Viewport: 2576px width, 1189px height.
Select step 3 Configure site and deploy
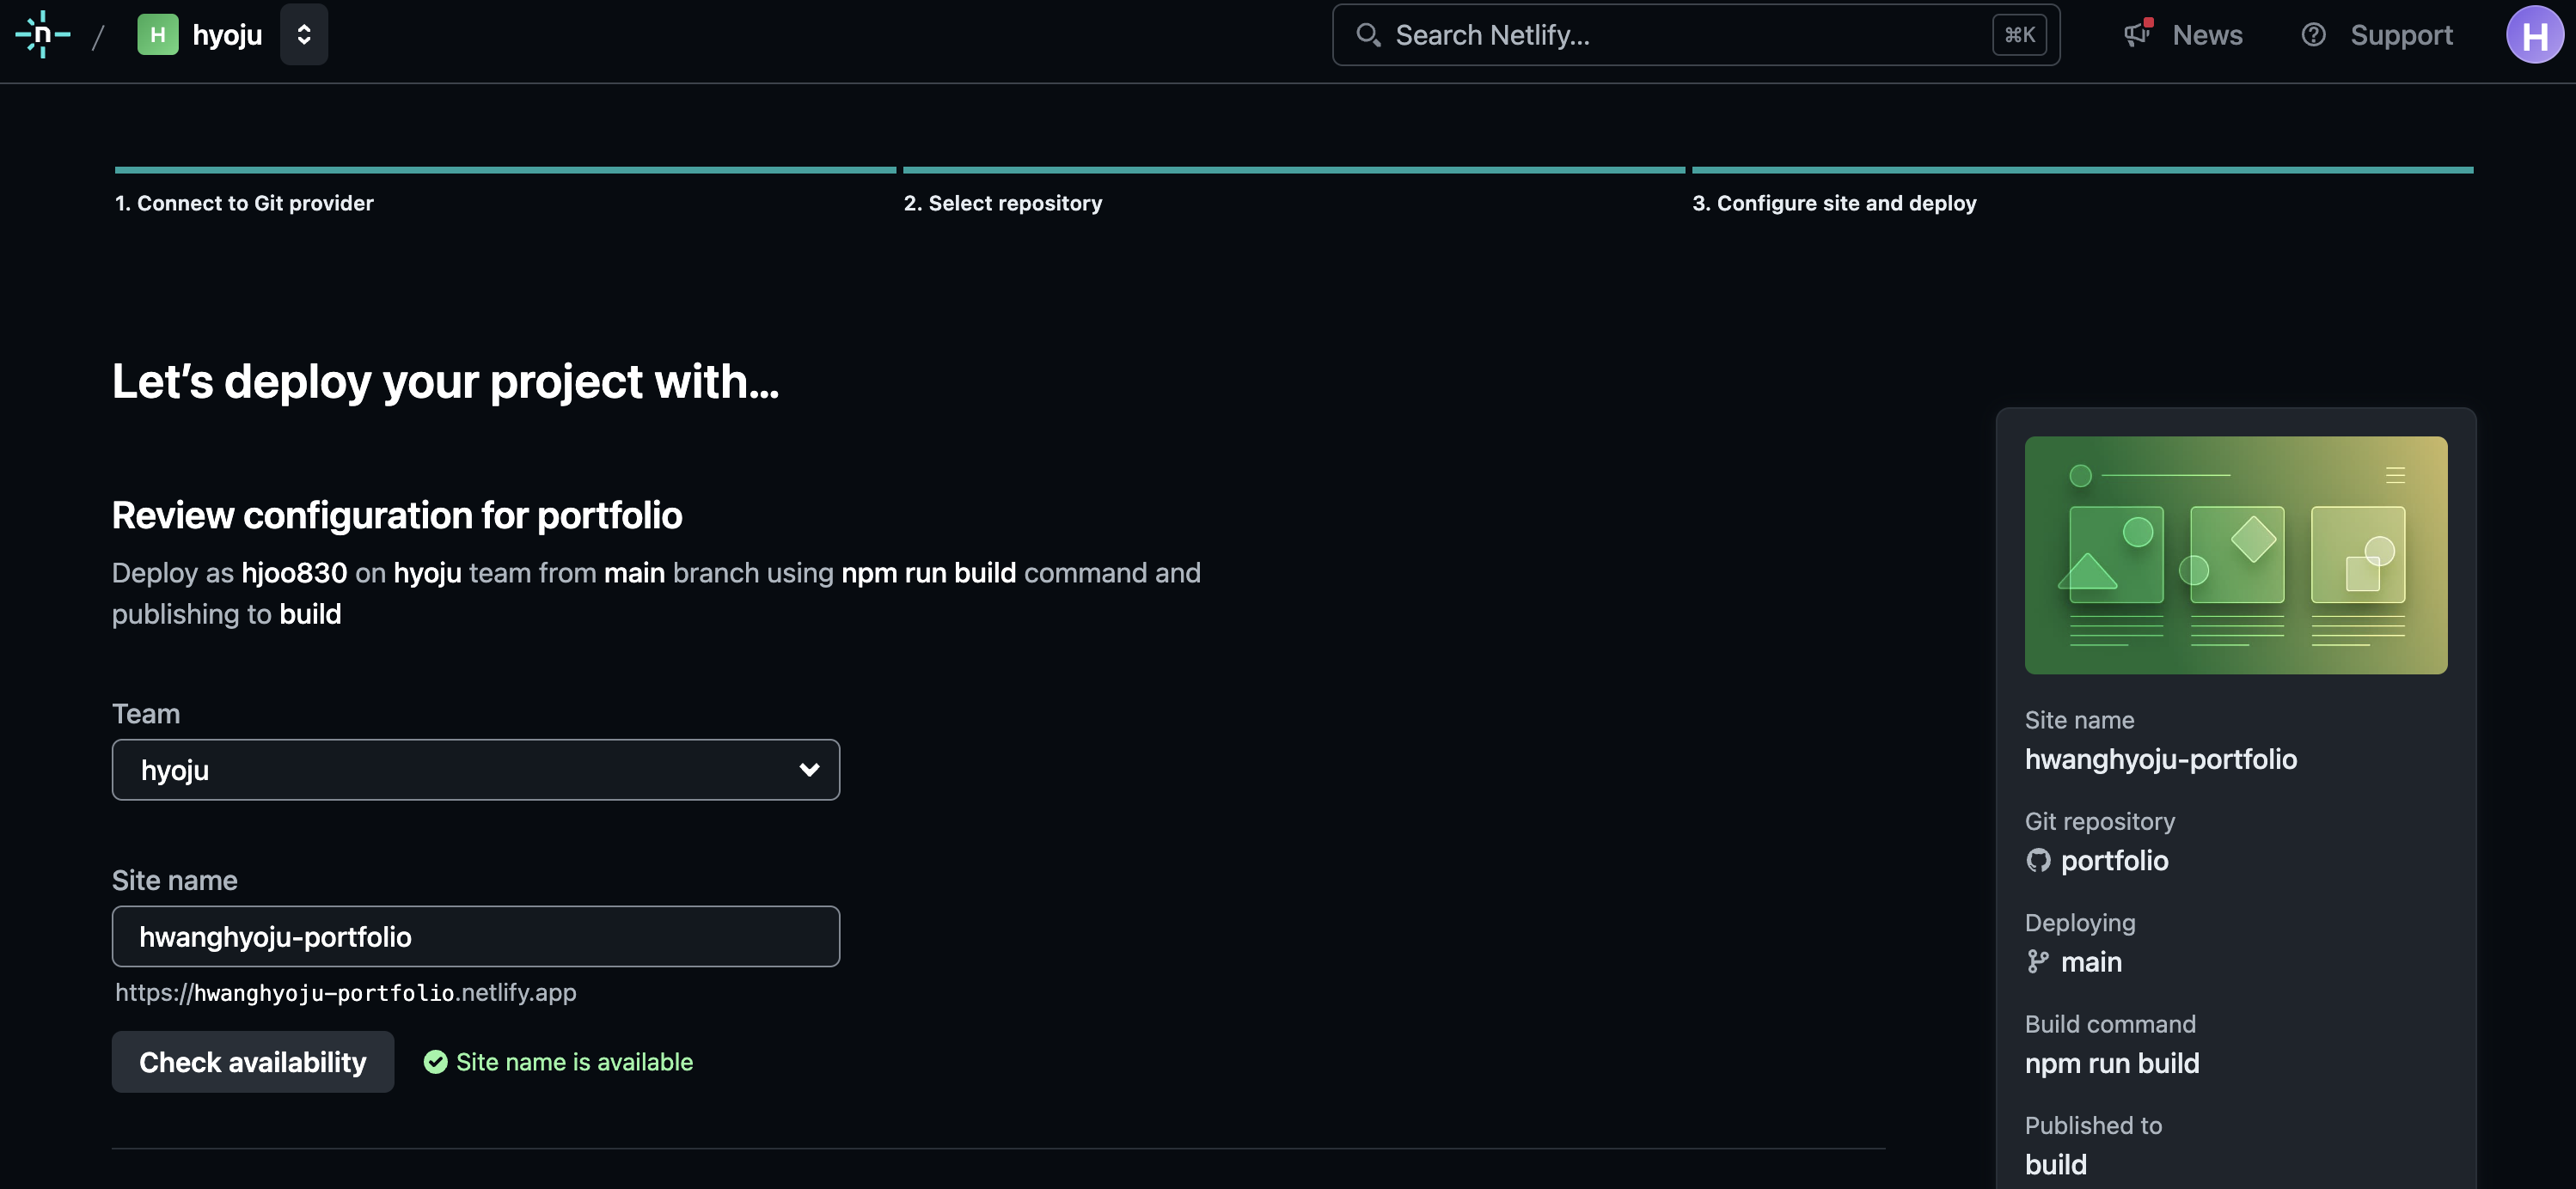coord(1833,203)
